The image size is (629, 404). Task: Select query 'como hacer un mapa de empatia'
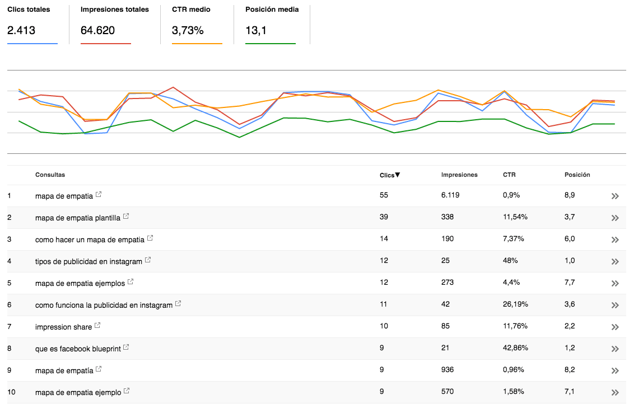click(x=90, y=239)
